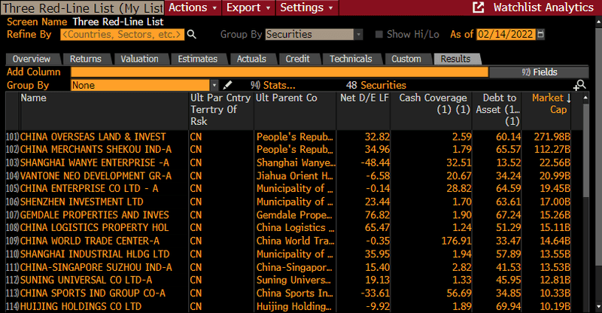Viewport: 602px width, 313px height.
Task: Select the CHINA OVERSEAS LAND & INVEST row
Action: pos(93,136)
